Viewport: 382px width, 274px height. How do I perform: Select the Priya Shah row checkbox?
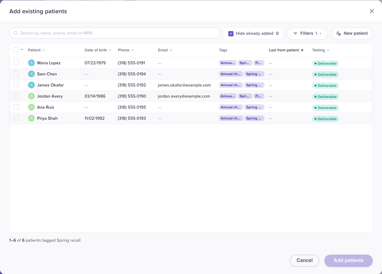[x=16, y=118]
